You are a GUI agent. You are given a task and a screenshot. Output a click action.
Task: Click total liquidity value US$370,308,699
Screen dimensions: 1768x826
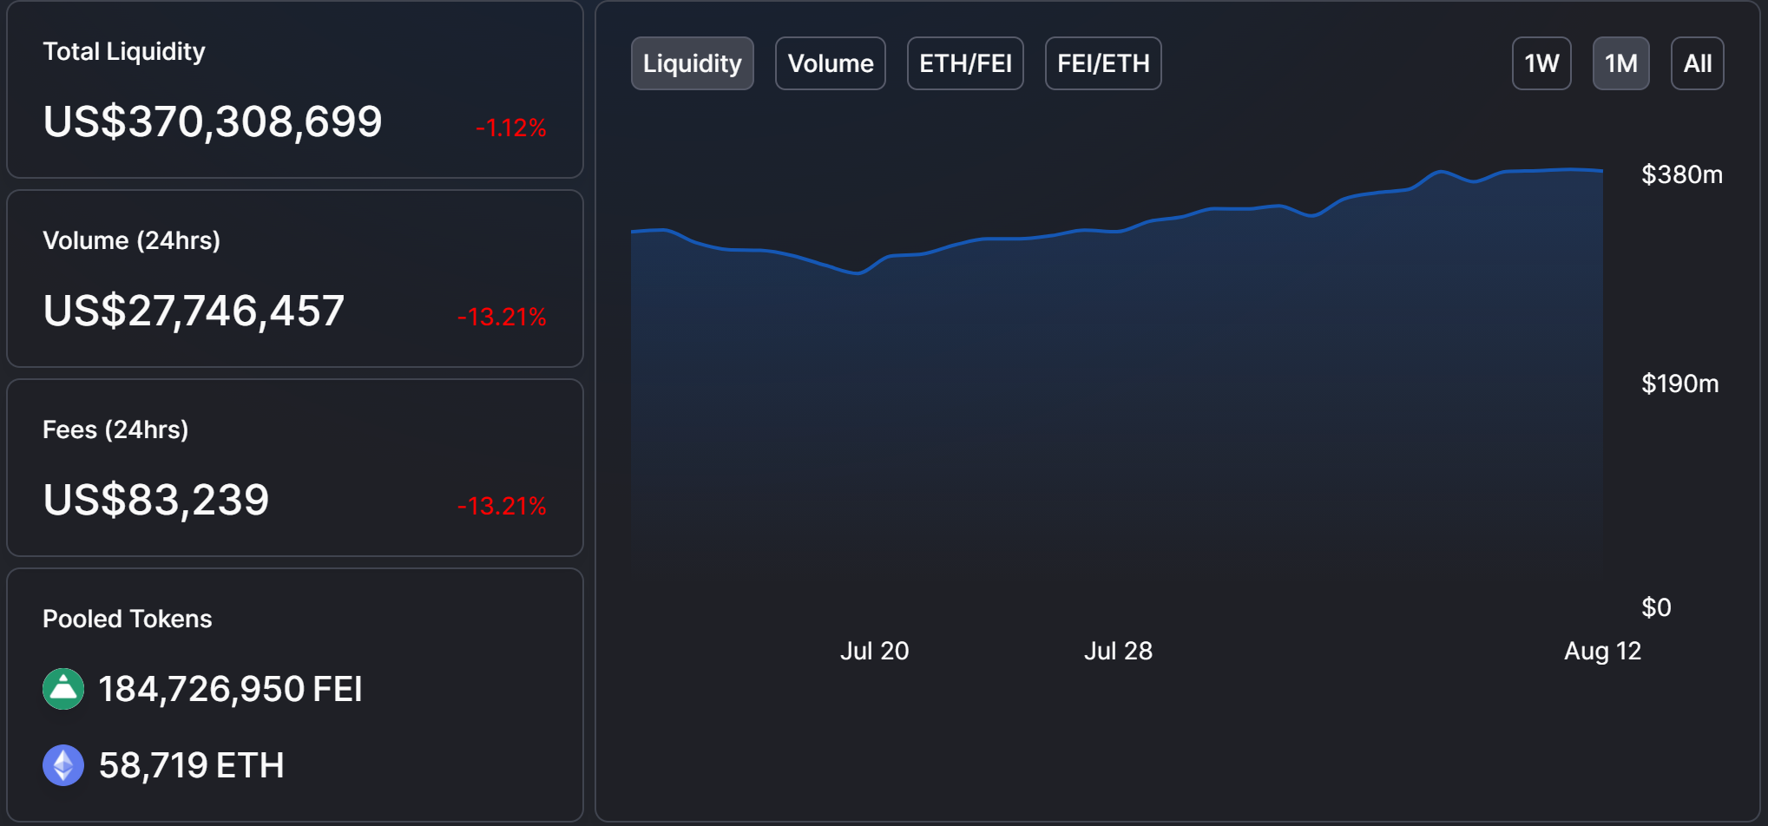213,121
